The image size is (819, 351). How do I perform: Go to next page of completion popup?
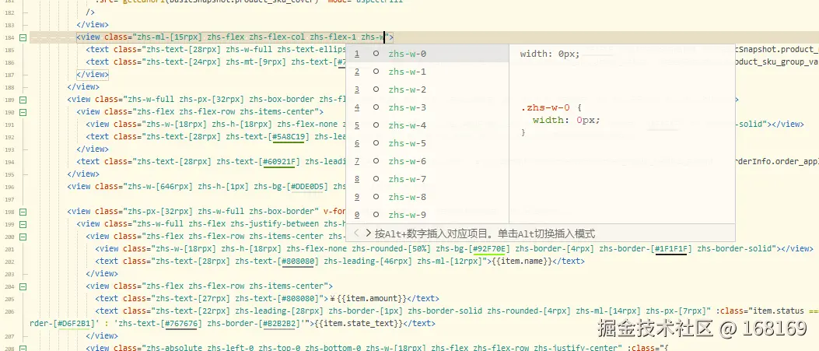coord(368,233)
